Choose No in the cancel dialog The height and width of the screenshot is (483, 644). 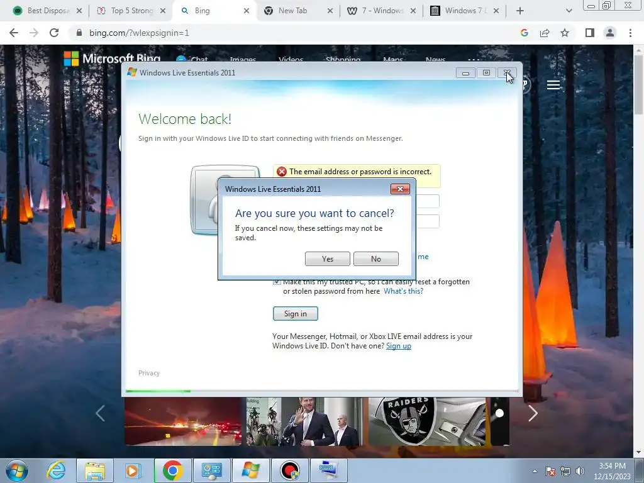[x=376, y=258]
